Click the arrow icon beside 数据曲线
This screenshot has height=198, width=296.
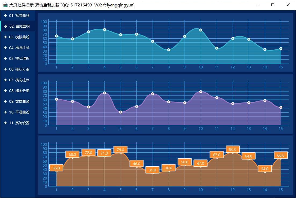(5, 101)
